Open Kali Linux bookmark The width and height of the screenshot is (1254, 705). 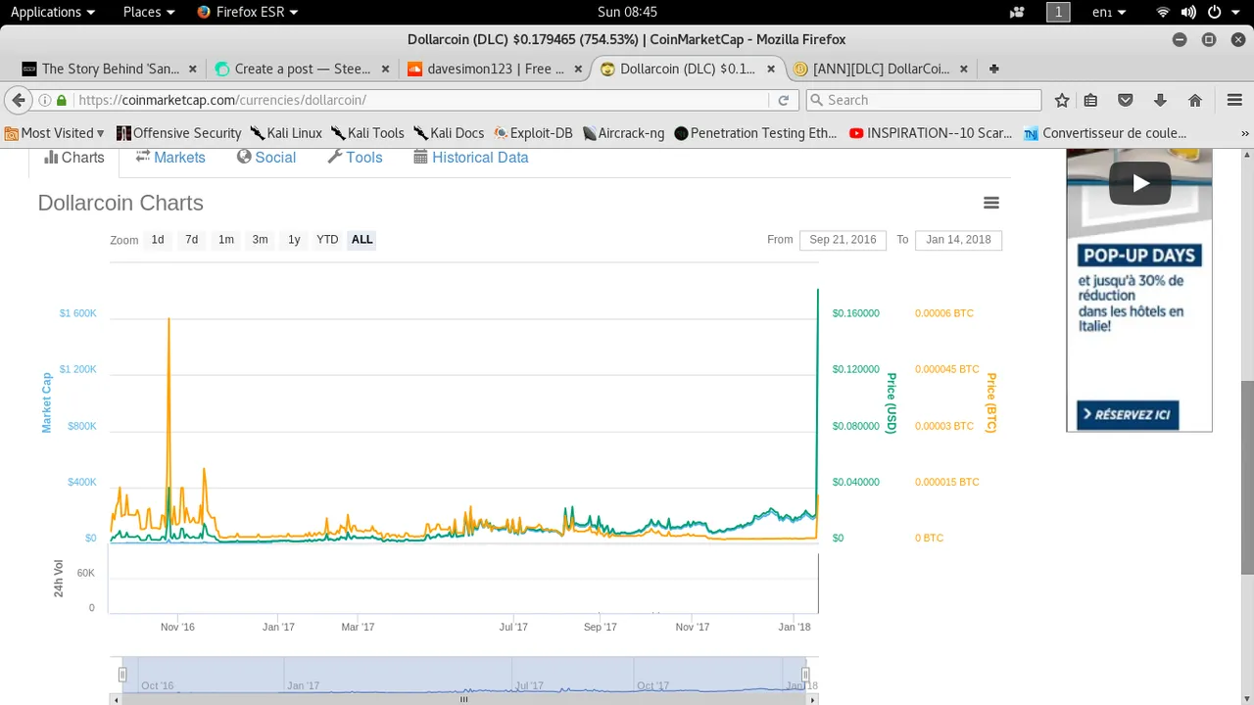coord(286,133)
